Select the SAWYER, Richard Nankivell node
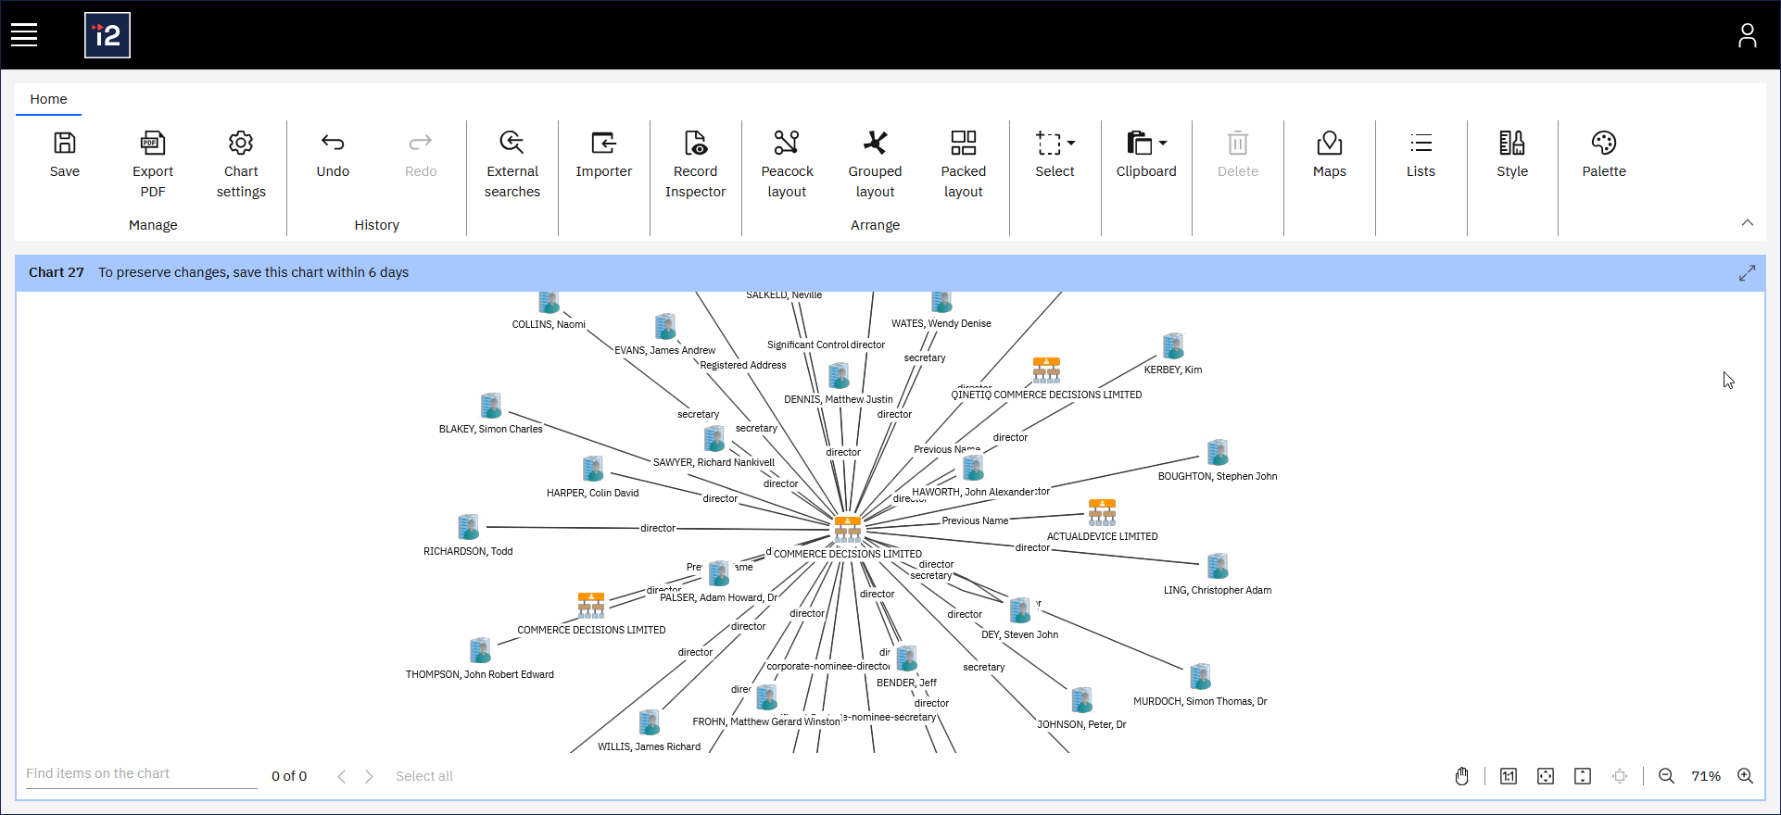 click(x=714, y=439)
